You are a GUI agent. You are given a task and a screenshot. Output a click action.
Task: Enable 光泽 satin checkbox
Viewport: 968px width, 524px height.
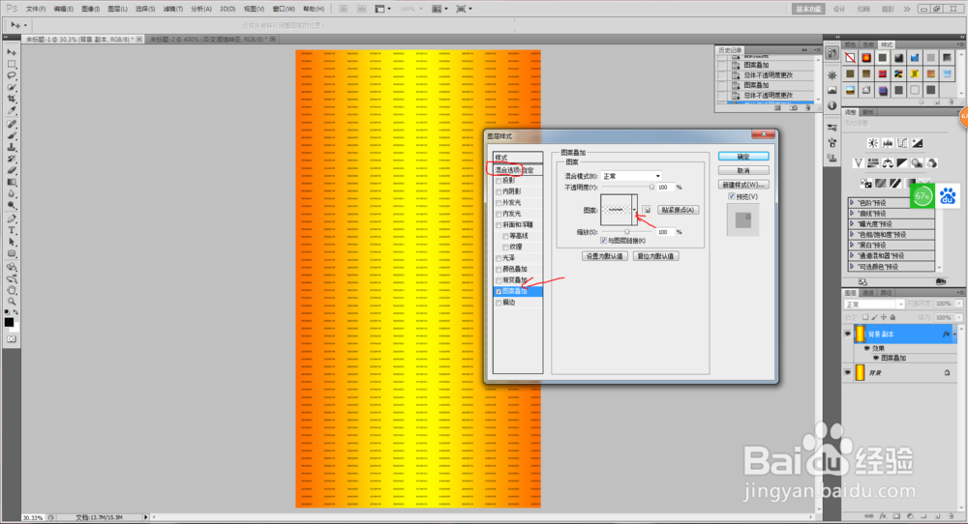point(499,259)
